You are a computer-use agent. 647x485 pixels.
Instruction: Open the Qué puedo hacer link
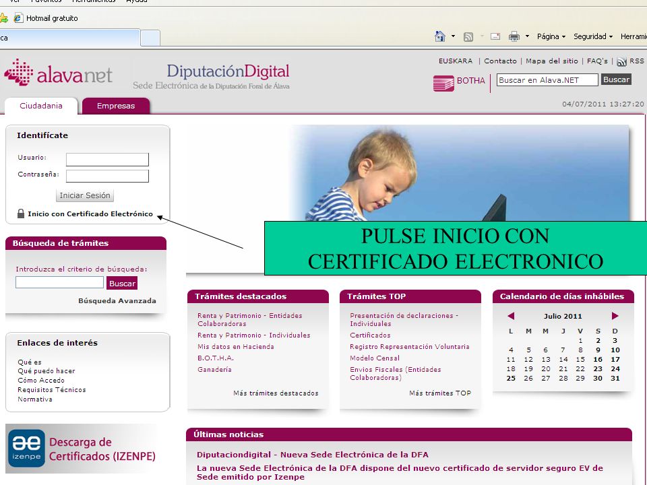(x=47, y=370)
